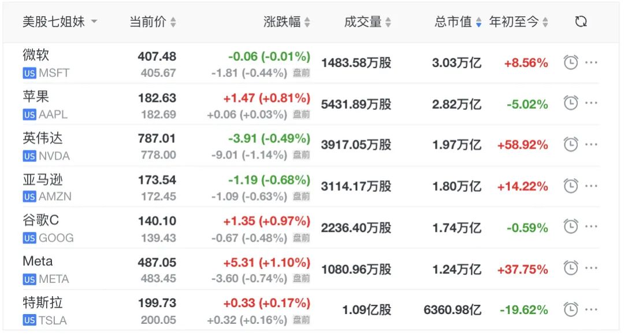Set a price alert for Microsoft MSFT
The image size is (624, 336).
(x=571, y=62)
